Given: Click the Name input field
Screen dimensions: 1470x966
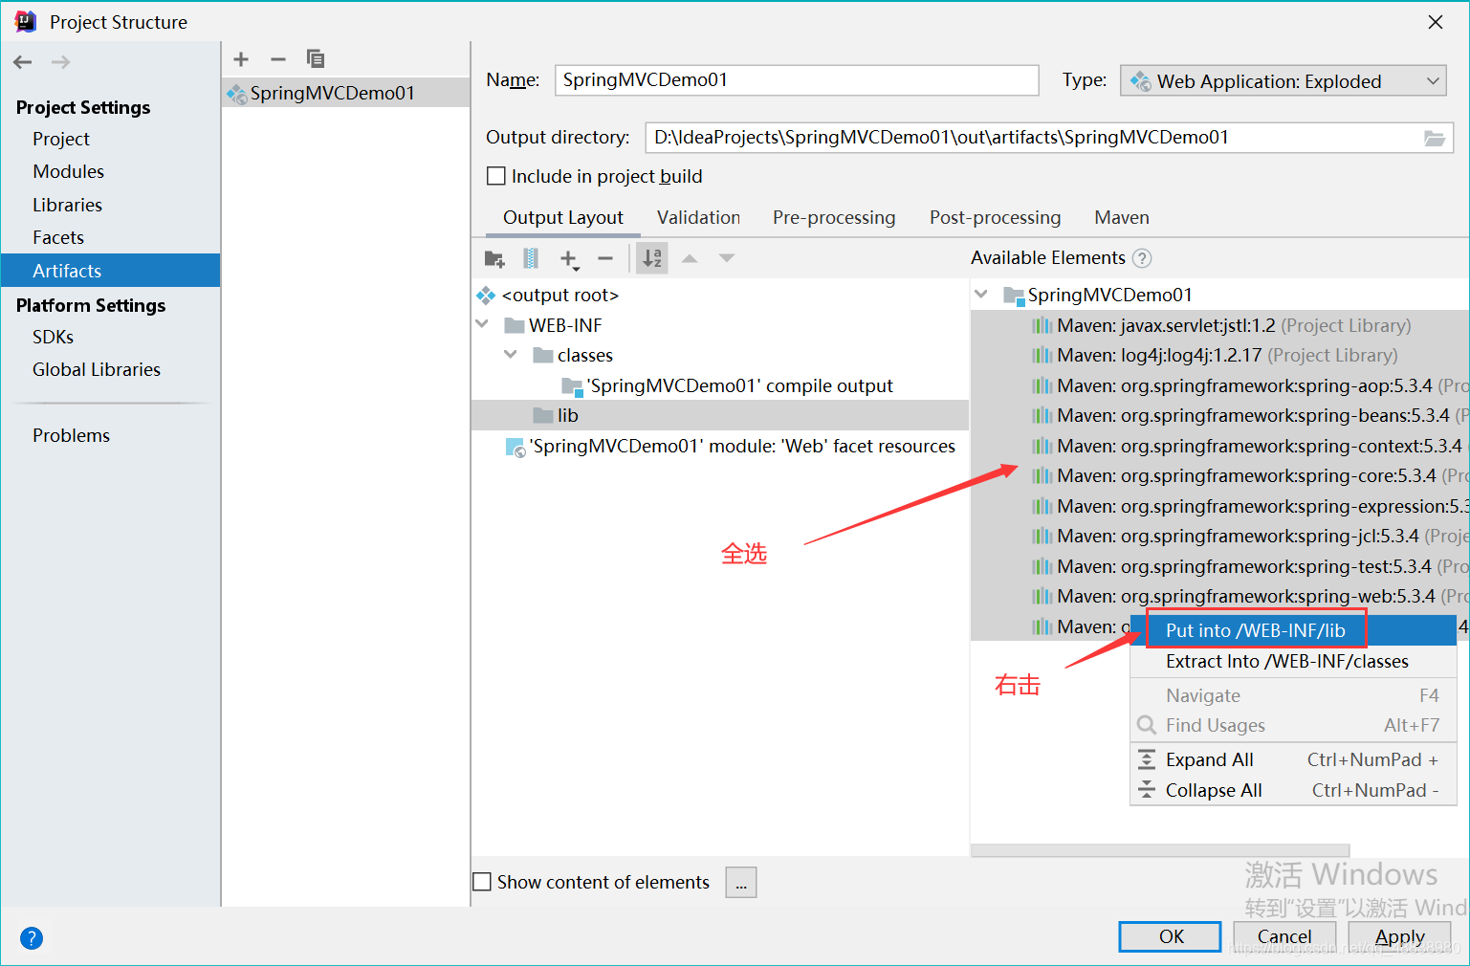Looking at the screenshot, I should pyautogui.click(x=797, y=80).
